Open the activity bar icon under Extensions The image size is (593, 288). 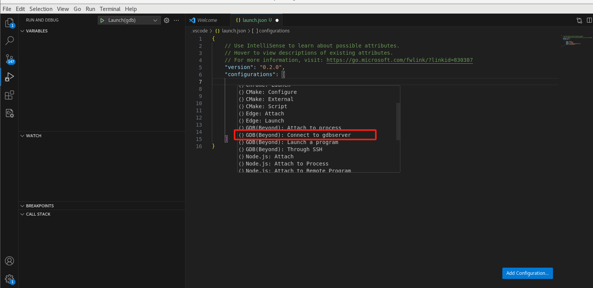click(9, 113)
